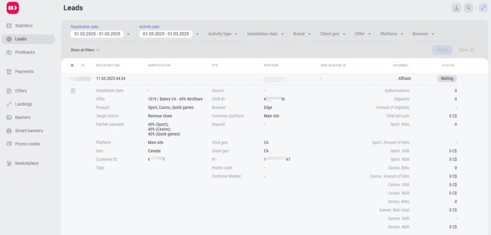
Task: Click the link icon at top right
Action: pos(483,8)
